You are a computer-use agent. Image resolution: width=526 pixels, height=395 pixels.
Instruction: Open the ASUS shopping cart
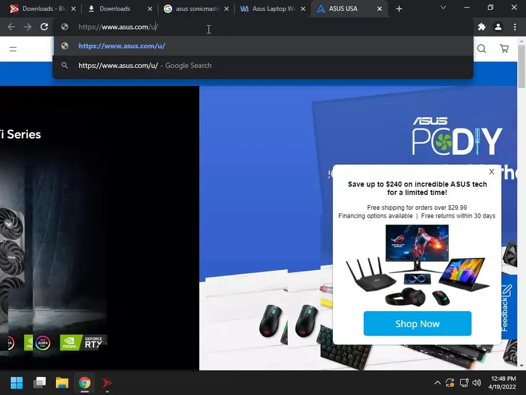504,49
